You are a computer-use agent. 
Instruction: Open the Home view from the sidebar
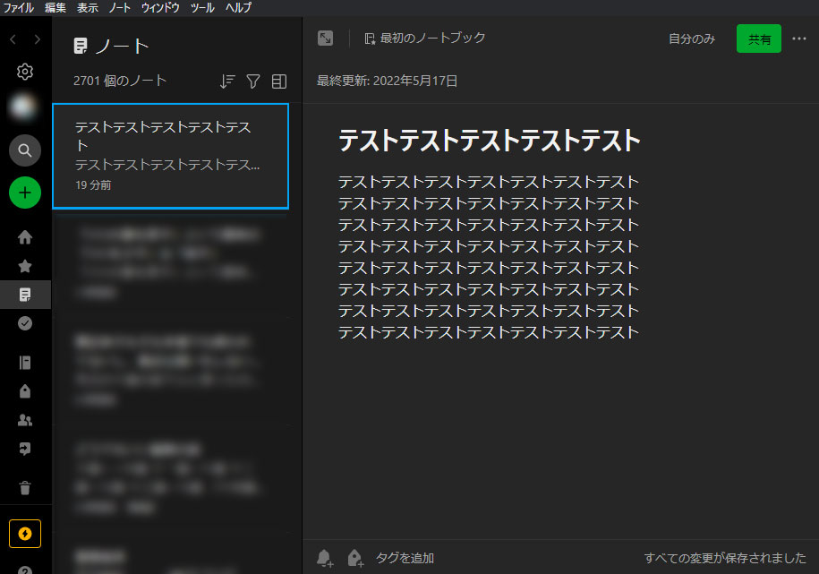click(25, 236)
